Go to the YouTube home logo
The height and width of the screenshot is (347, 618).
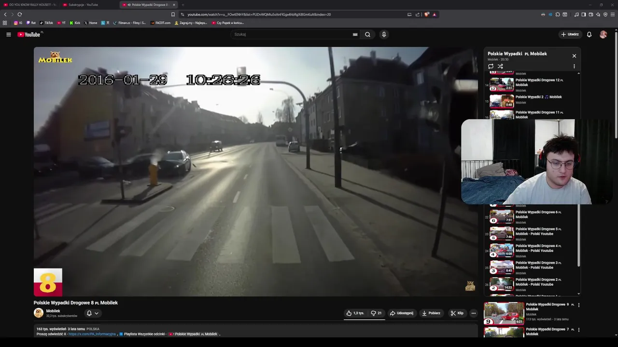pyautogui.click(x=29, y=34)
